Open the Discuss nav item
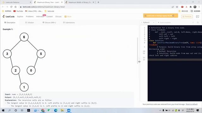The image size is (202, 113). click(58, 17)
